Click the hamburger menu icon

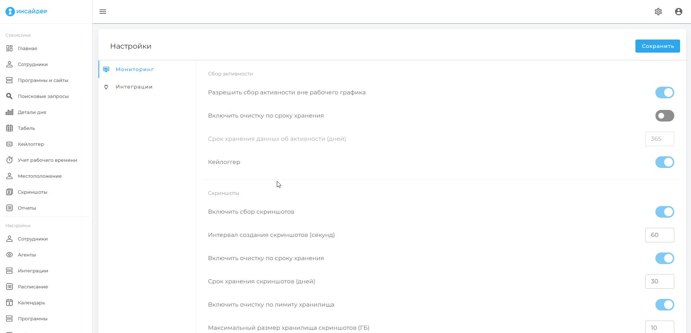pyautogui.click(x=103, y=12)
